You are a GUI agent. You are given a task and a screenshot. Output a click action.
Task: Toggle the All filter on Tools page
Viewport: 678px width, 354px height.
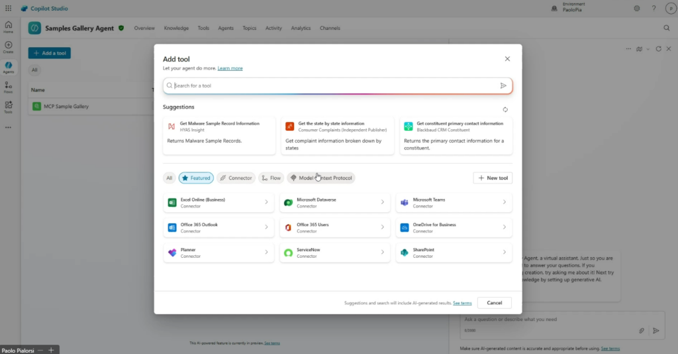34,70
